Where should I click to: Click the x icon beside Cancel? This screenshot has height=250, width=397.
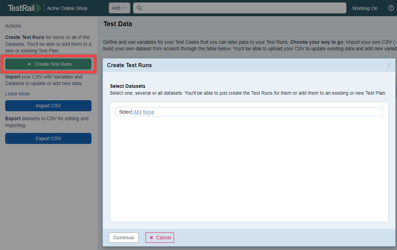151,238
